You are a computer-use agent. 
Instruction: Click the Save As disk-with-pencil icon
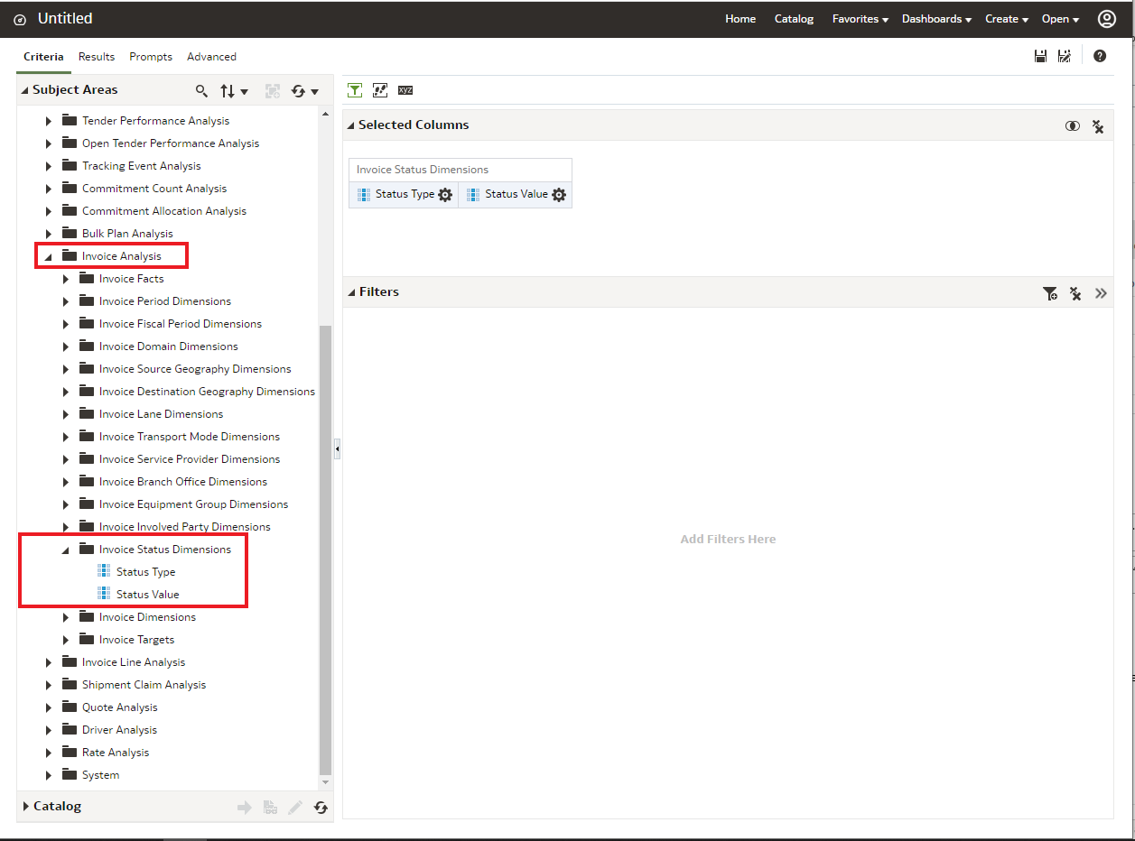tap(1065, 56)
